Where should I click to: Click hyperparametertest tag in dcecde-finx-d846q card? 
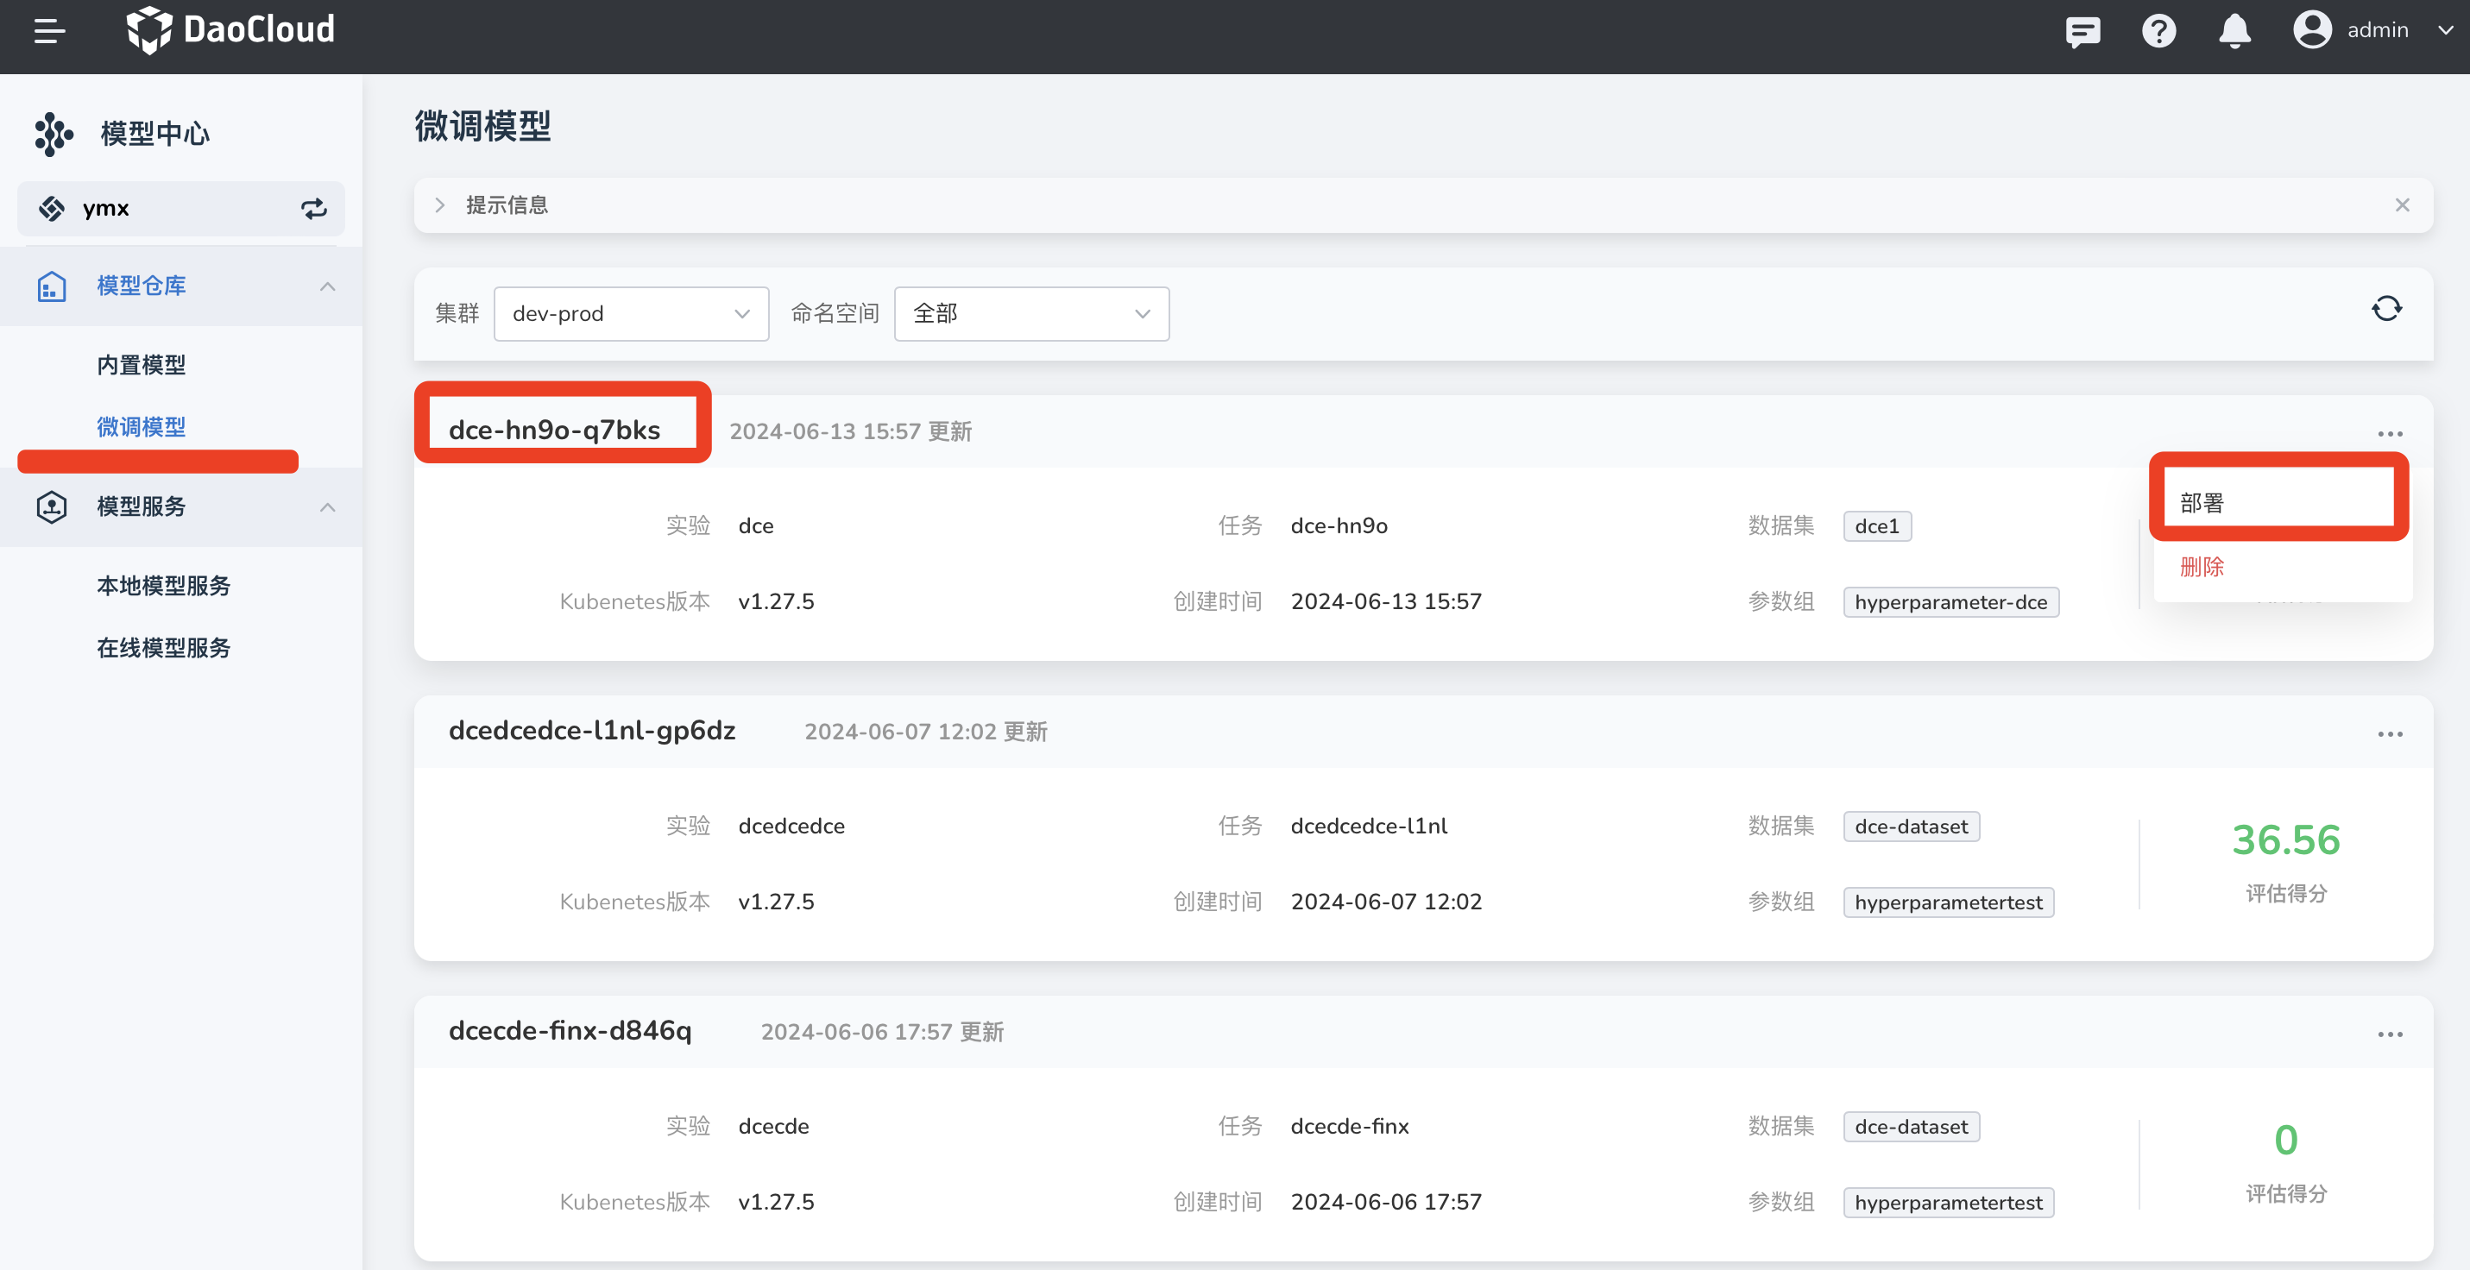pyautogui.click(x=1949, y=1202)
